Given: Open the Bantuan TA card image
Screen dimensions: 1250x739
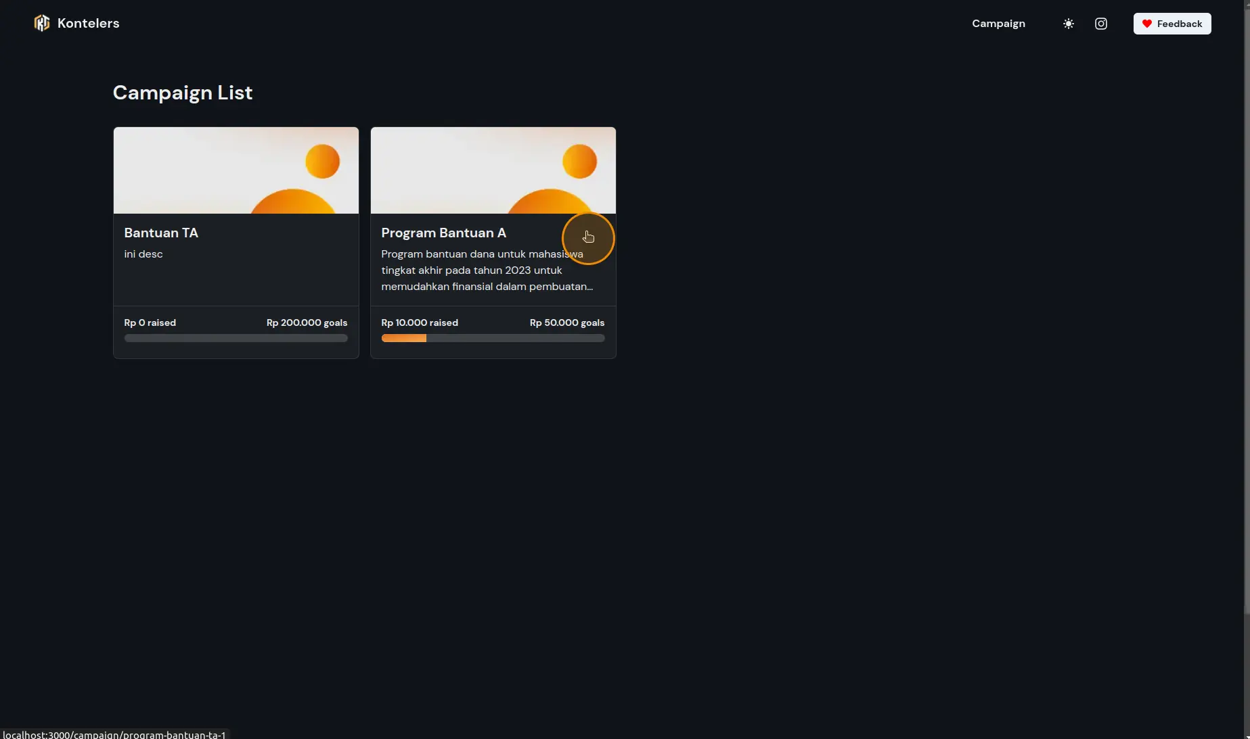Looking at the screenshot, I should pyautogui.click(x=236, y=170).
